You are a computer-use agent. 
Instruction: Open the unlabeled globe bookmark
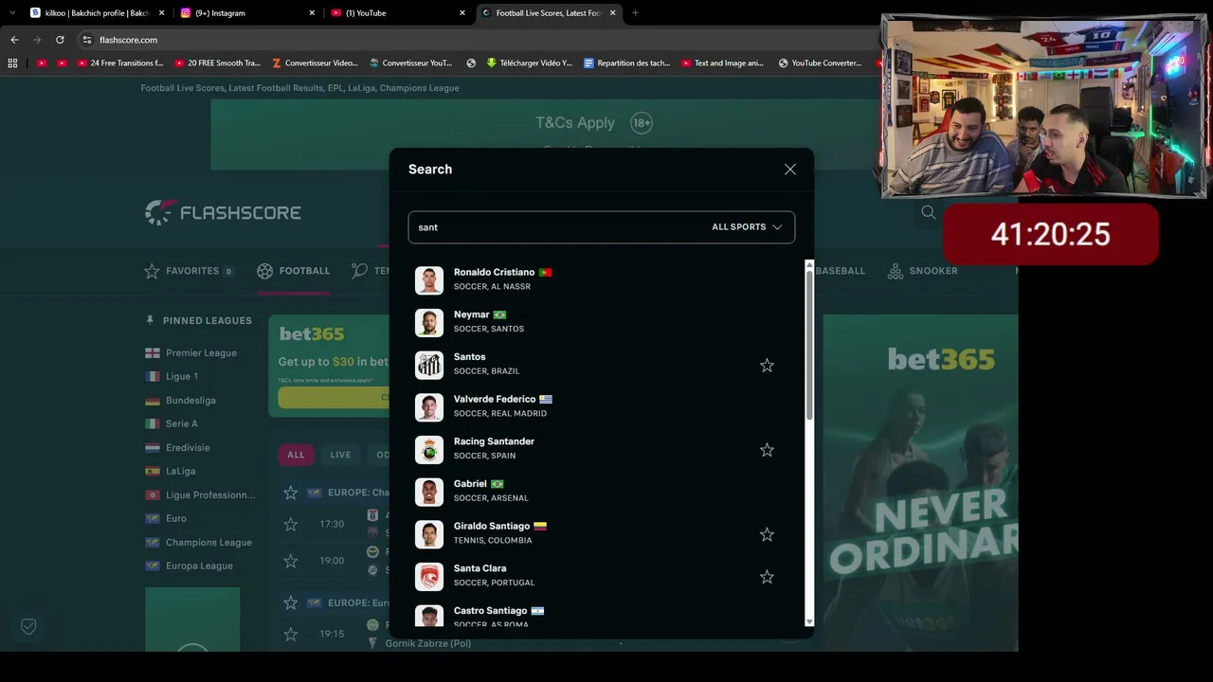click(x=471, y=63)
